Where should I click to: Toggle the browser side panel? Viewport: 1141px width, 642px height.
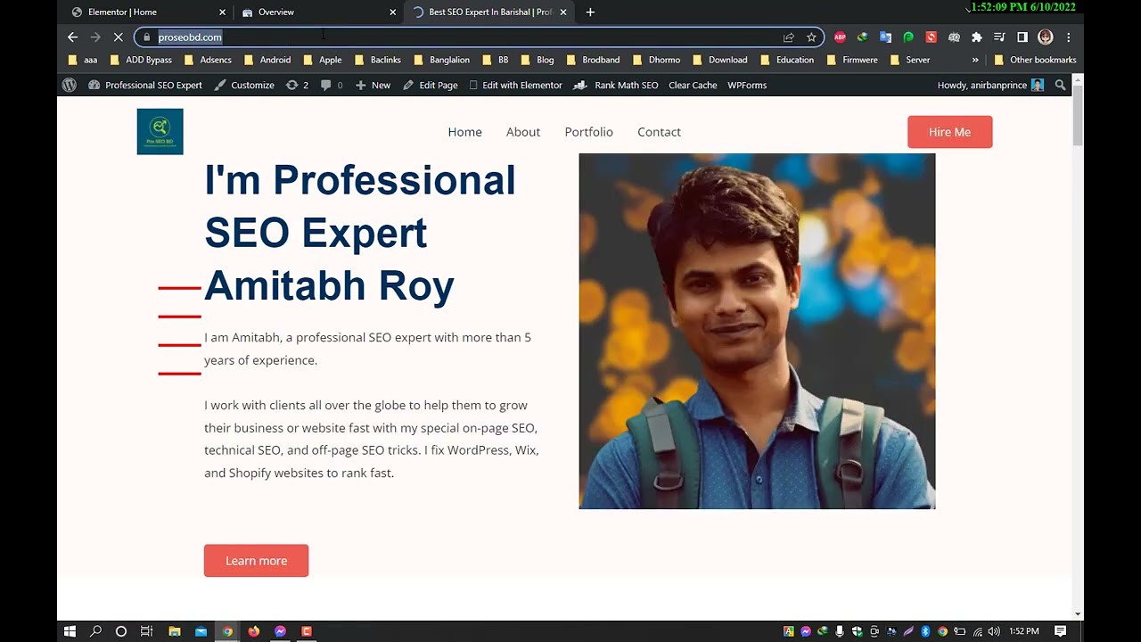point(1022,37)
